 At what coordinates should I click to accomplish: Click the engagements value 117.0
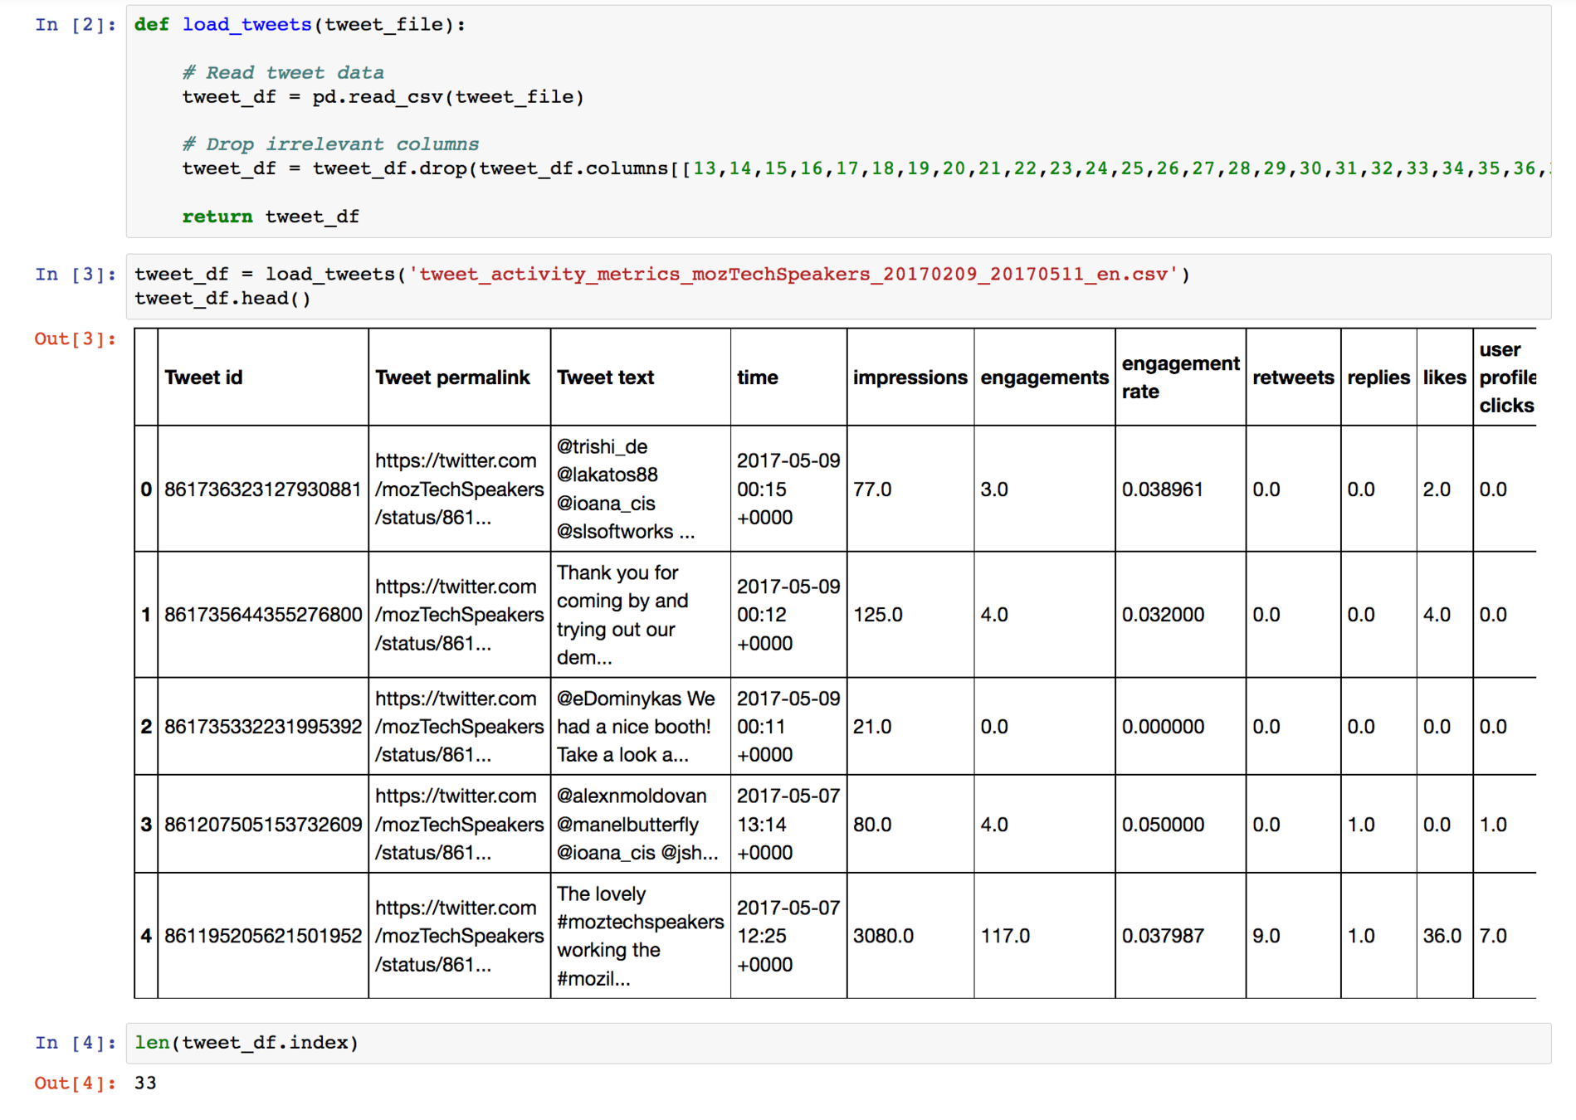tap(1005, 936)
